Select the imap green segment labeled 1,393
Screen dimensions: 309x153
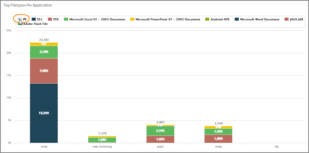click(218, 131)
